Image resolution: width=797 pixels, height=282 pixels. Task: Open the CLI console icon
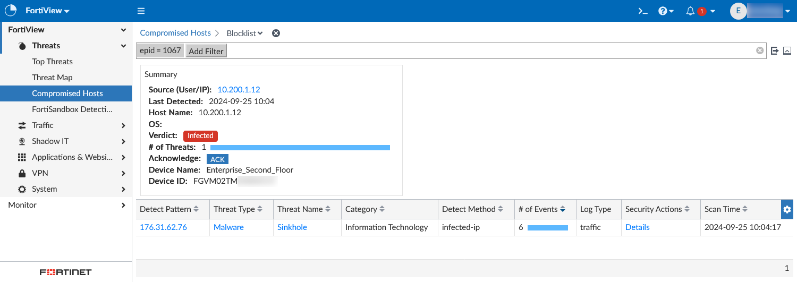643,11
